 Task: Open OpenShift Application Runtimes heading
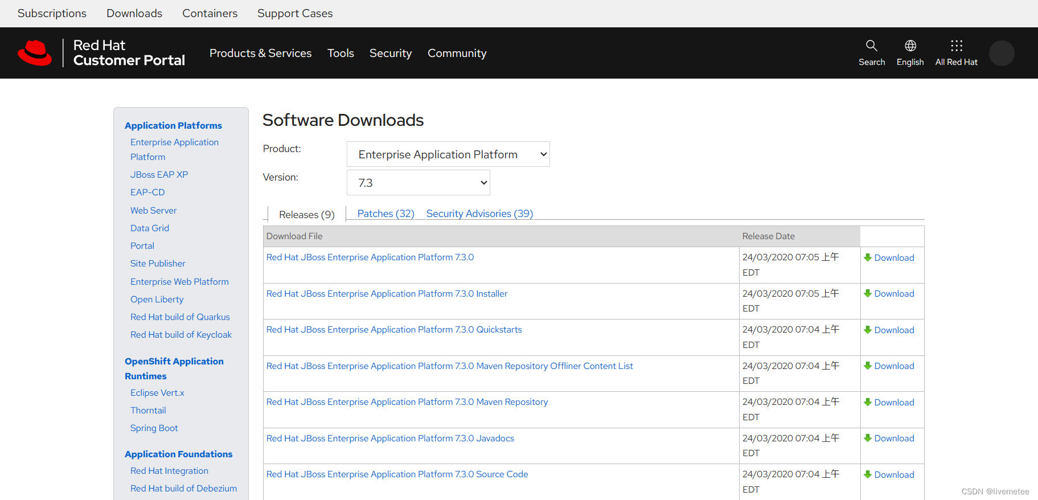pyautogui.click(x=174, y=368)
